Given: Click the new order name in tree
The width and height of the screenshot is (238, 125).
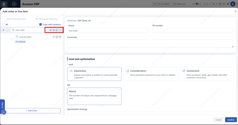Looking at the screenshot, I should click(x=20, y=30).
